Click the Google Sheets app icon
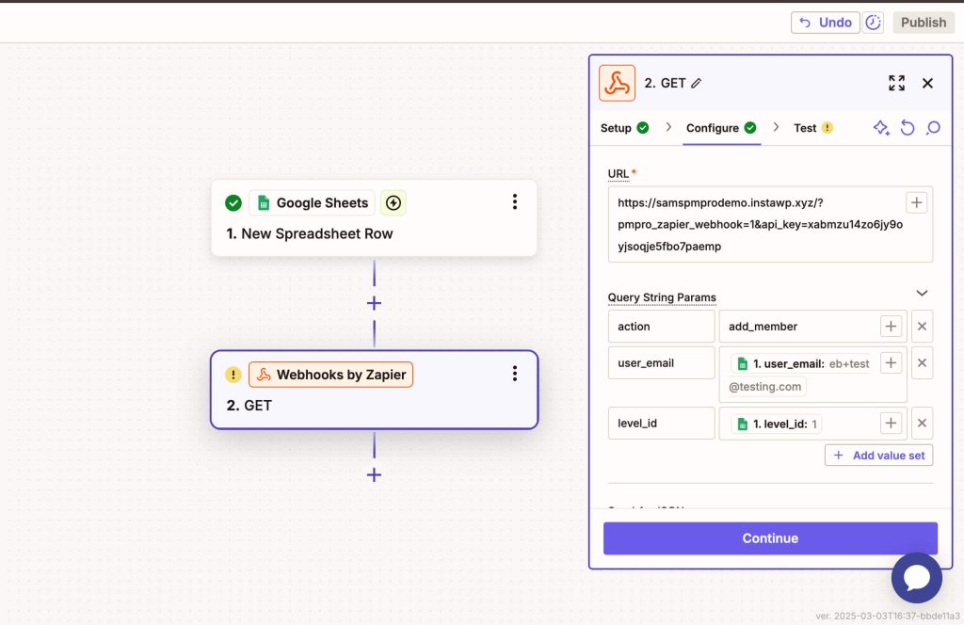This screenshot has height=625, width=964. tap(268, 202)
